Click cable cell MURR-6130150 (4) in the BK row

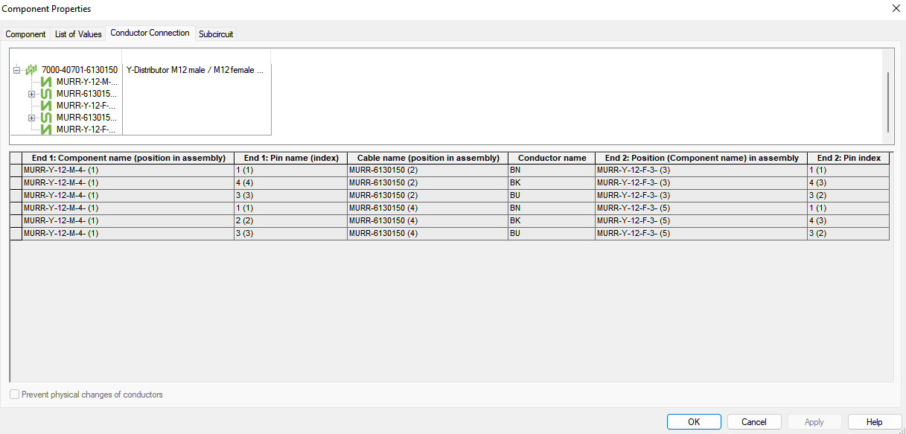428,221
